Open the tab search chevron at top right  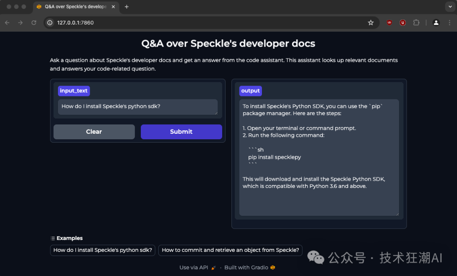(x=450, y=6)
